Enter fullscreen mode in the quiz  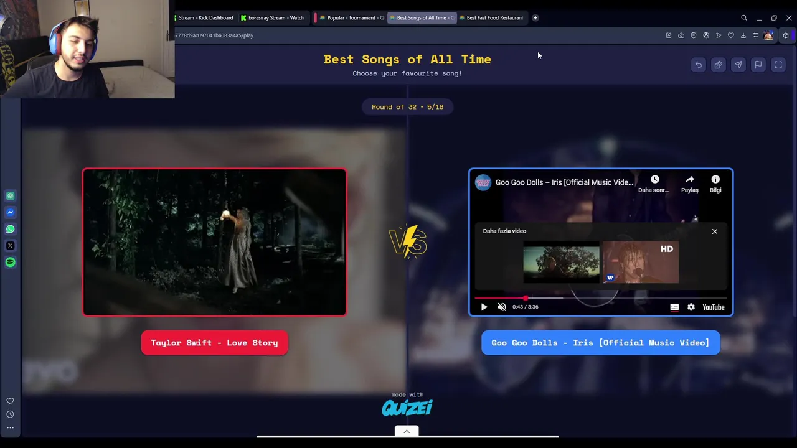[x=778, y=65]
